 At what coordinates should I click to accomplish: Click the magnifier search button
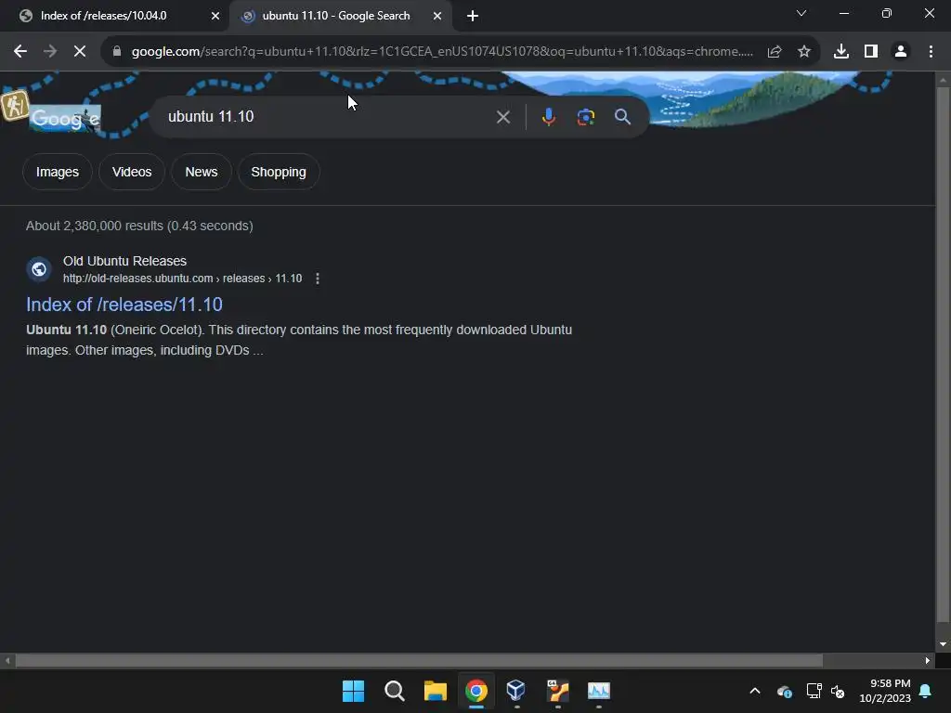622,117
